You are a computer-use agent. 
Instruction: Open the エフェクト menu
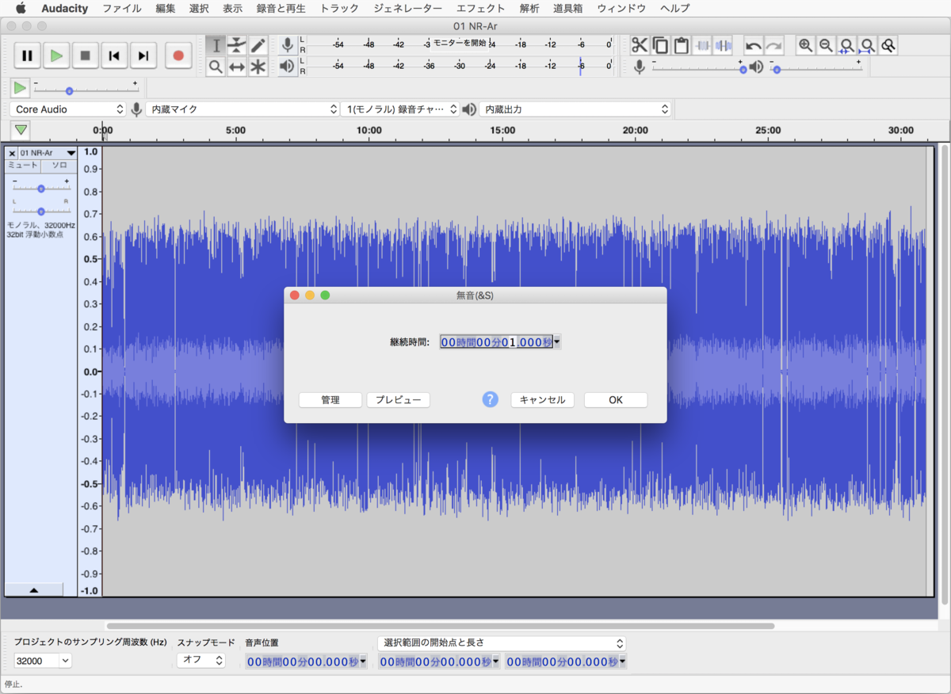pos(481,9)
